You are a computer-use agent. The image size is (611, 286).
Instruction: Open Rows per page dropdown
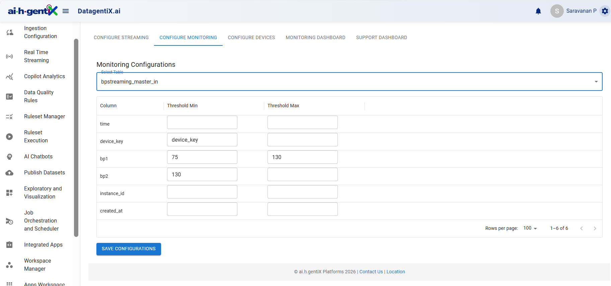tap(530, 228)
